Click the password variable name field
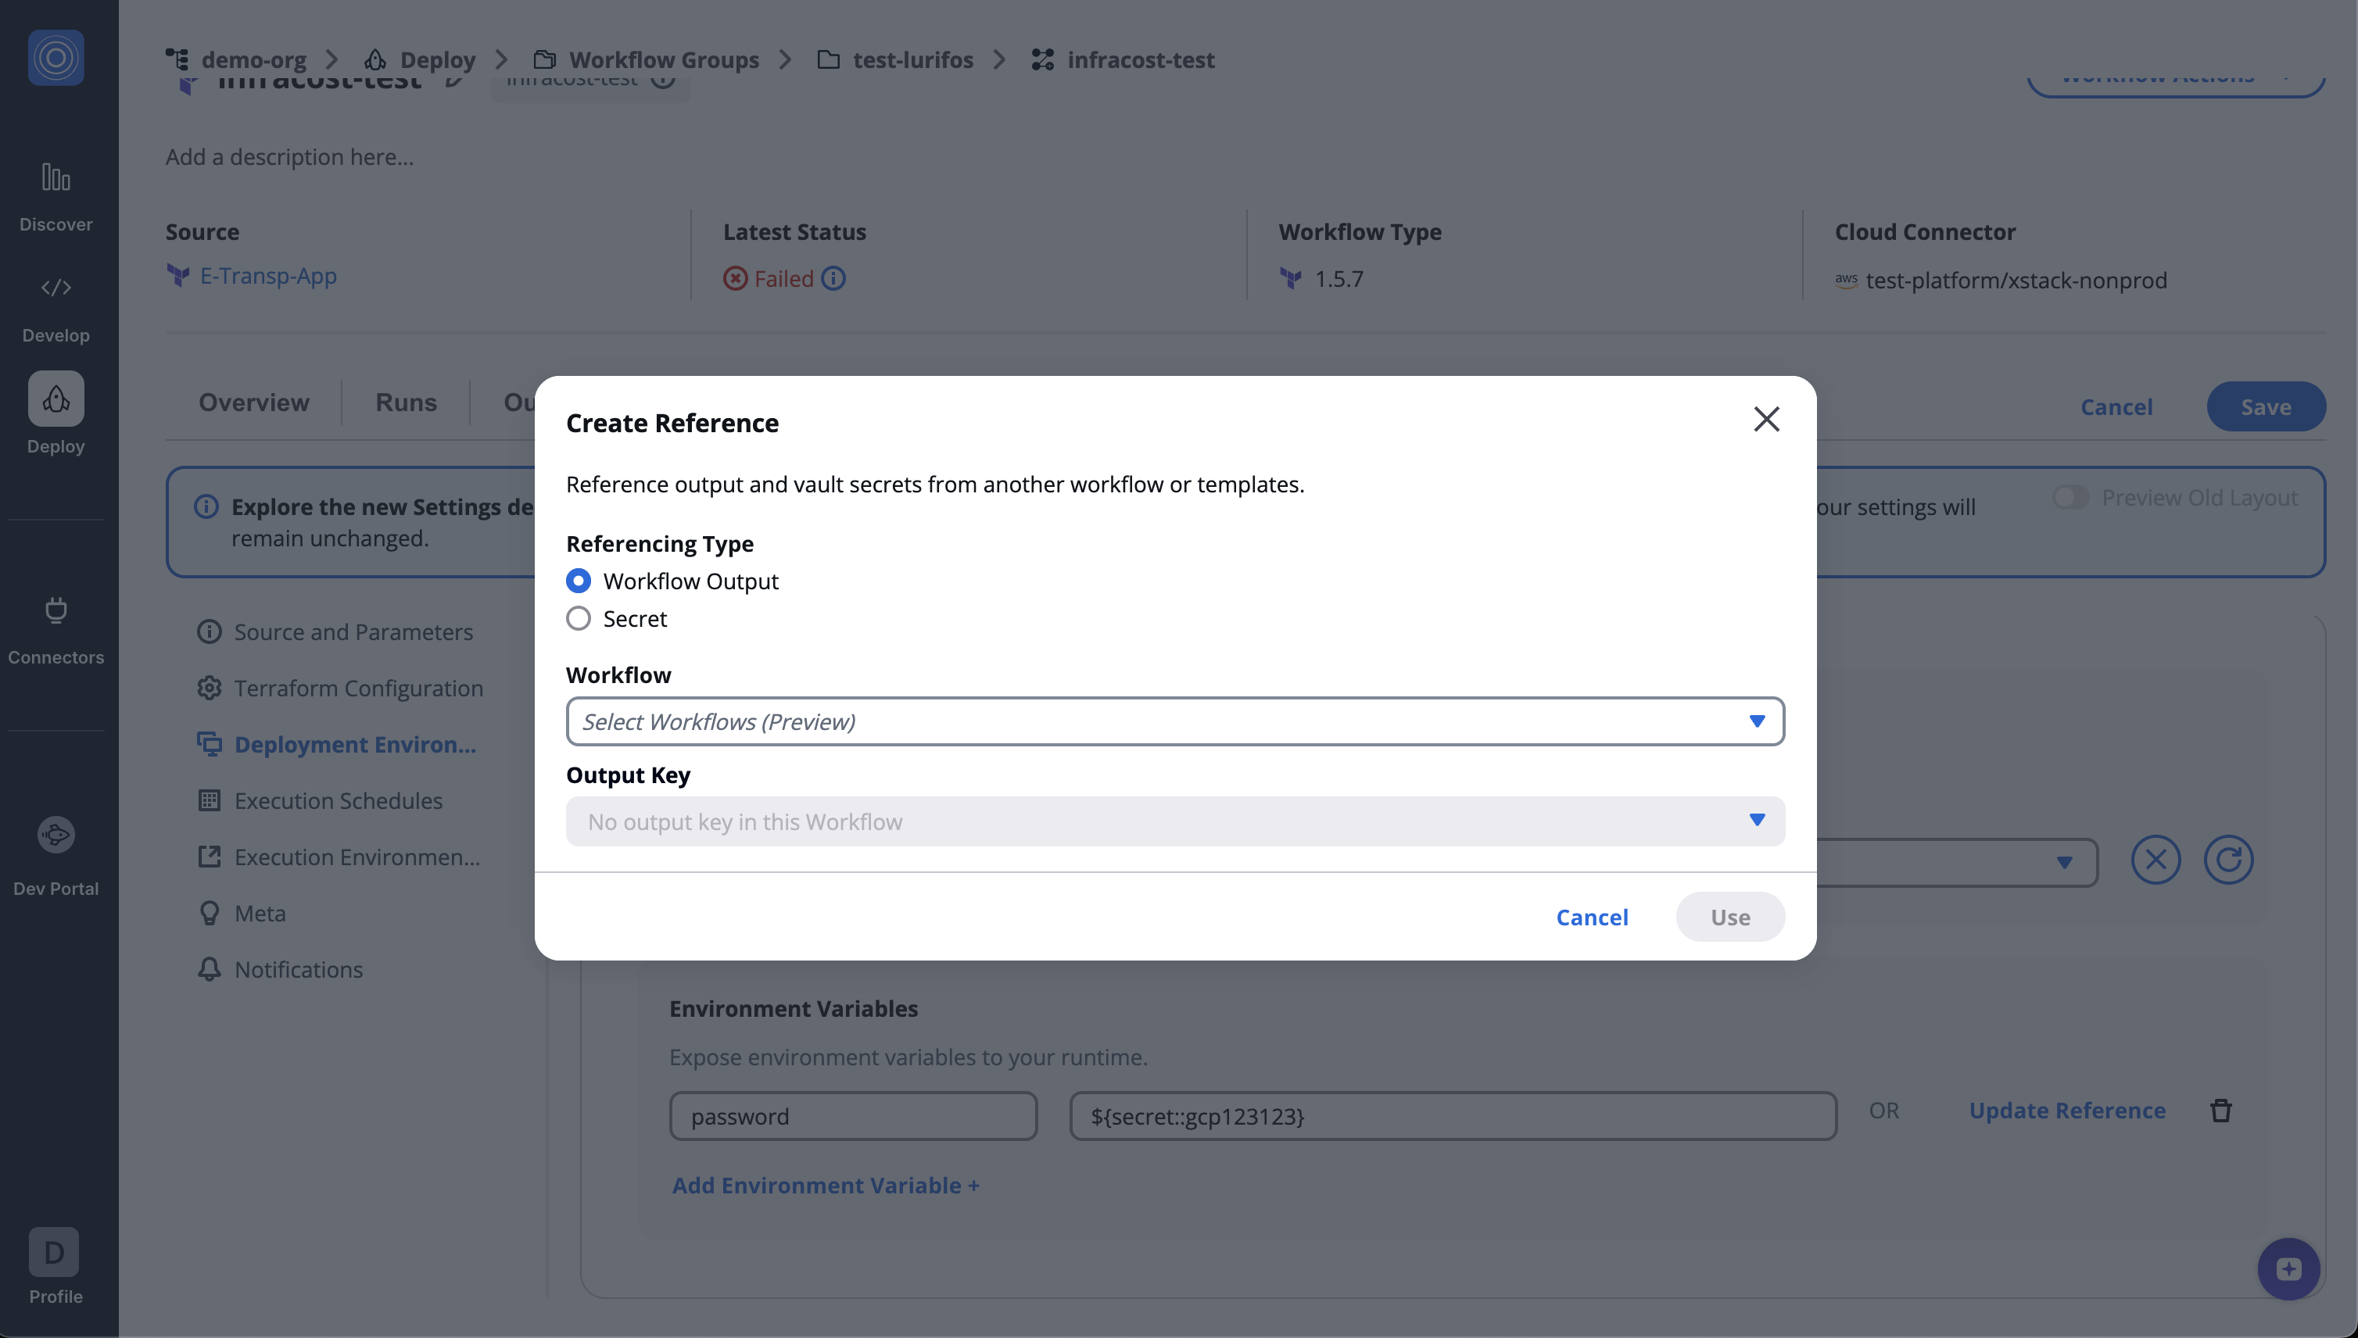 (852, 1117)
